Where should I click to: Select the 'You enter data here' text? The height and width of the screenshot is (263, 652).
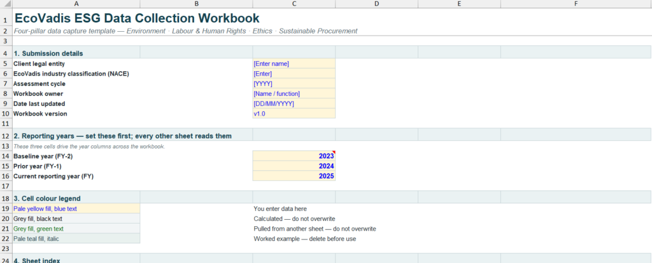pos(280,208)
